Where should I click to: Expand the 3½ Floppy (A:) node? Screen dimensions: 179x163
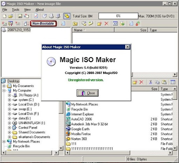coord(9,95)
